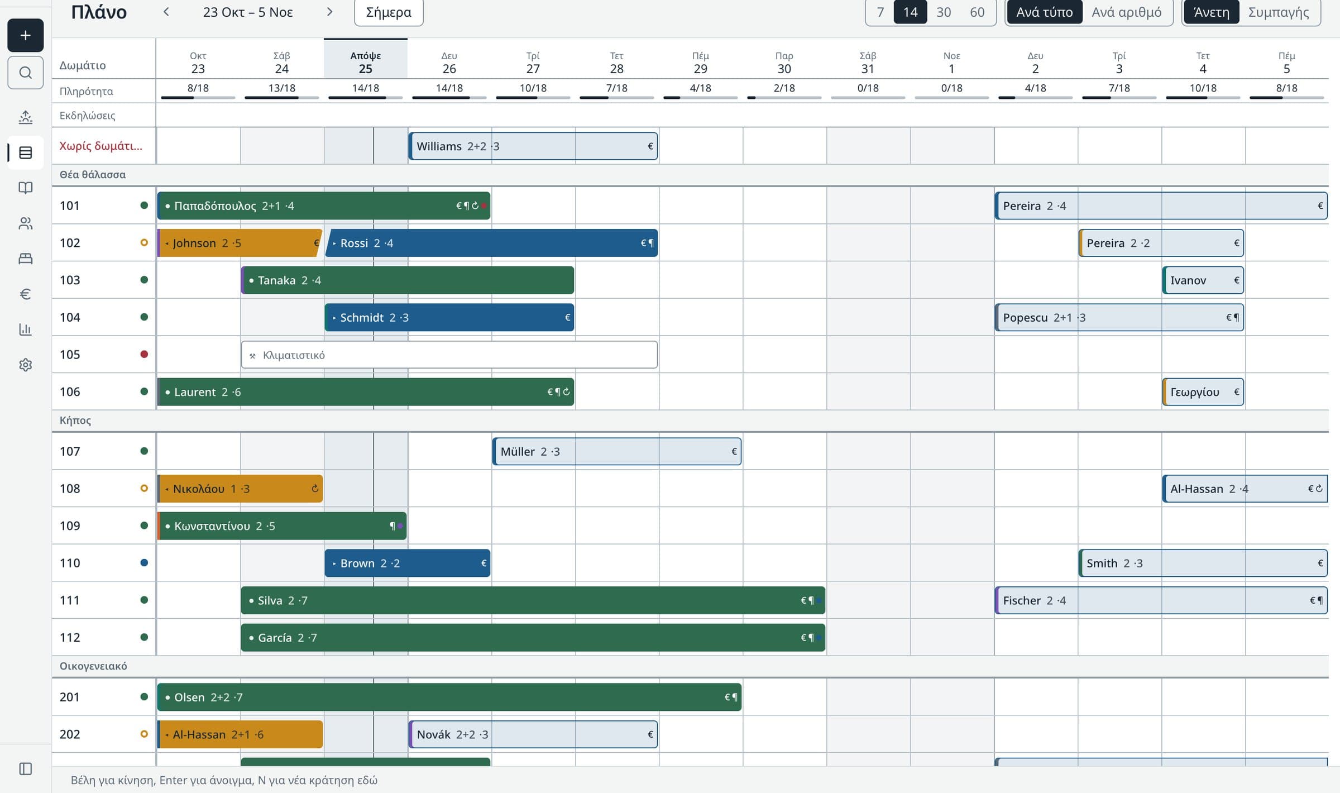This screenshot has height=793, width=1340.
Task: Go to previous date range arrow
Action: pos(166,12)
